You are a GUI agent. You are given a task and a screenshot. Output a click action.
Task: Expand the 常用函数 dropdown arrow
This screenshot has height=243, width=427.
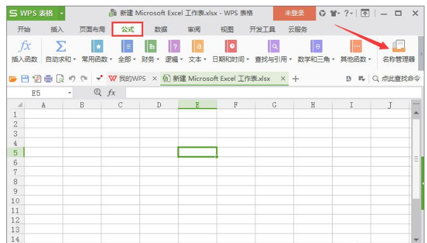point(111,59)
